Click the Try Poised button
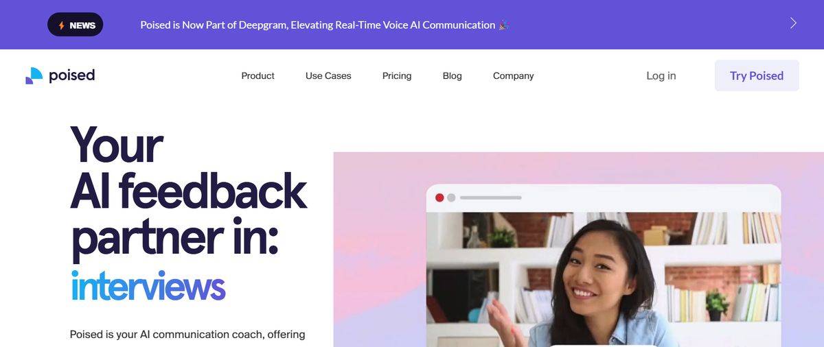This screenshot has height=347, width=824. click(757, 75)
